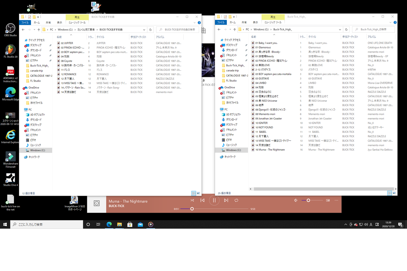Select 04 LIMBO file in right window
The height and width of the screenshot is (271, 407).
click(260, 83)
